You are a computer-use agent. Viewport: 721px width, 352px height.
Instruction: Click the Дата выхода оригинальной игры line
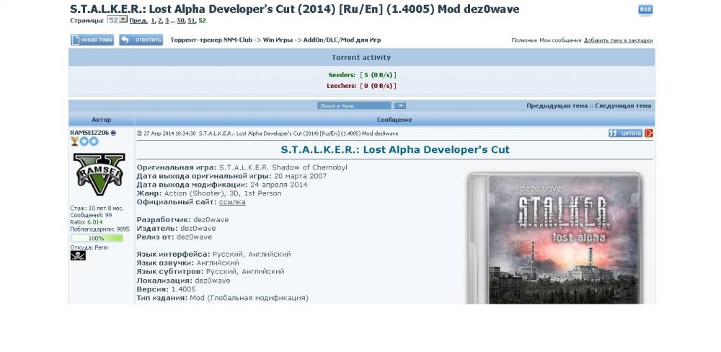pos(231,176)
